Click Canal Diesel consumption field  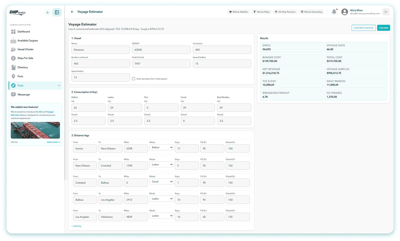click(198, 121)
